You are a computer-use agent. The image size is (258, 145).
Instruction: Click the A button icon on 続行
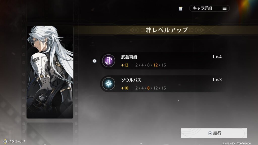pos(210,133)
